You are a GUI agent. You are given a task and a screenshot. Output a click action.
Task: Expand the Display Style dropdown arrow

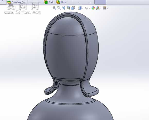[x=83, y=8]
